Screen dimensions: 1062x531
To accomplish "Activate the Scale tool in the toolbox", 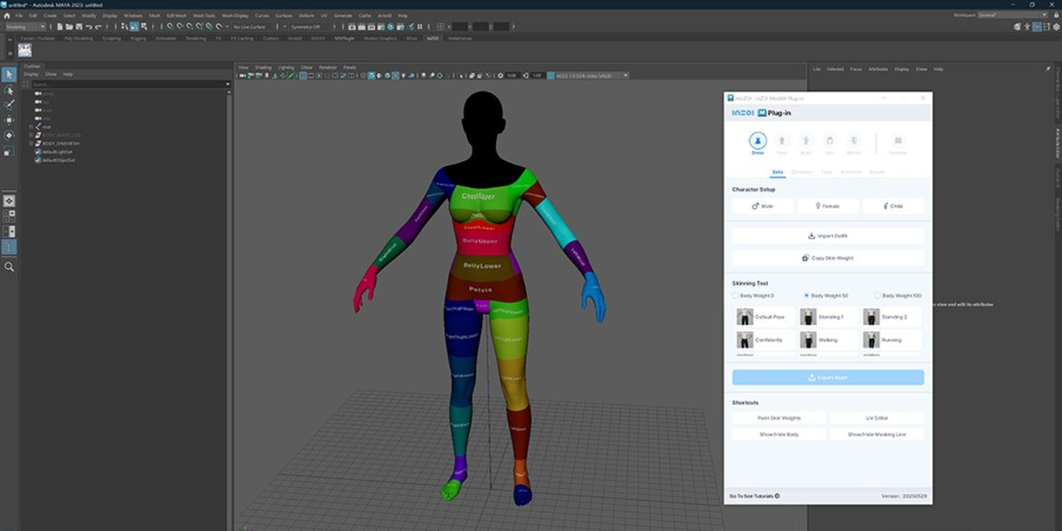I will (9, 152).
